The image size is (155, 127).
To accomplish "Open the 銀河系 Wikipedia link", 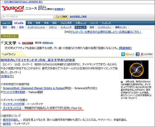I will tap(7, 124).
